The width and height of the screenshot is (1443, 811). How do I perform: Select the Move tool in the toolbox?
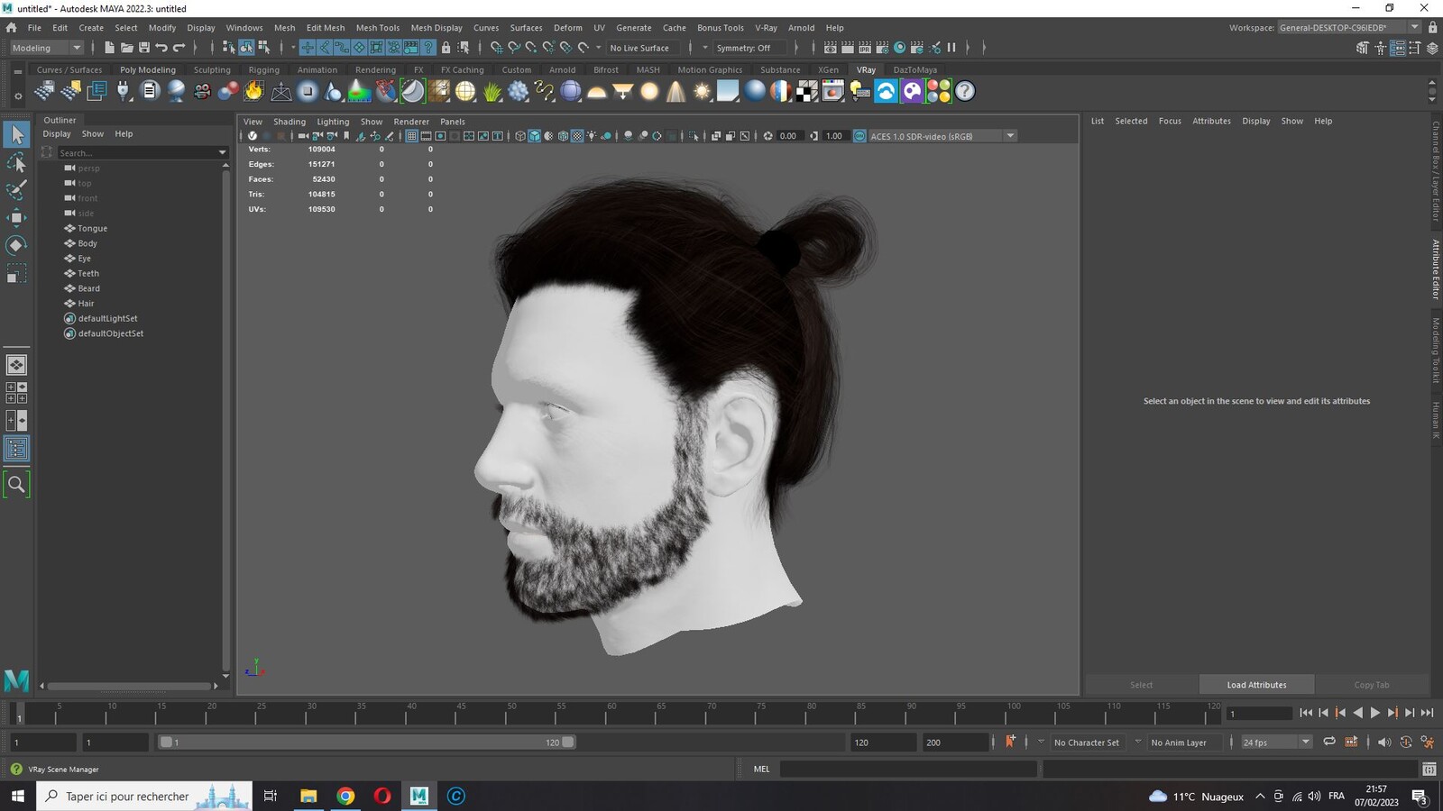[x=16, y=217]
